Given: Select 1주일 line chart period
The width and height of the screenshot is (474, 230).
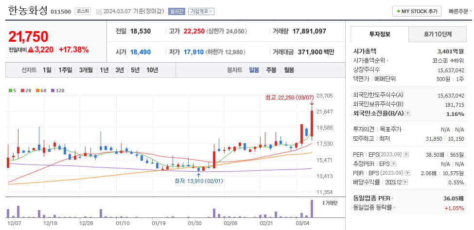Looking at the screenshot, I should point(65,70).
